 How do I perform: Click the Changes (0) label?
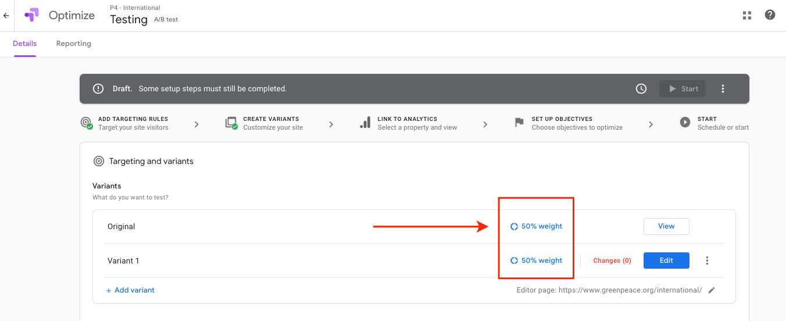tap(612, 261)
